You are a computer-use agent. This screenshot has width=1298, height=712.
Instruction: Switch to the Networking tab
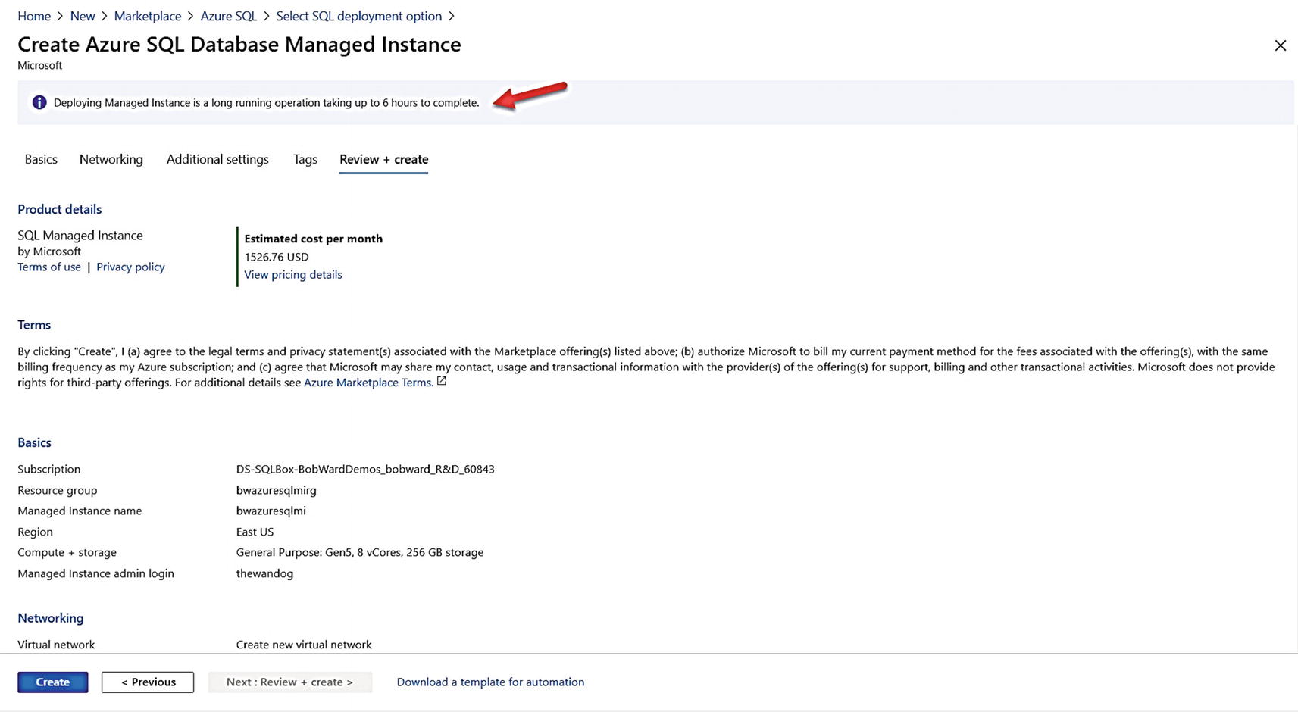111,159
